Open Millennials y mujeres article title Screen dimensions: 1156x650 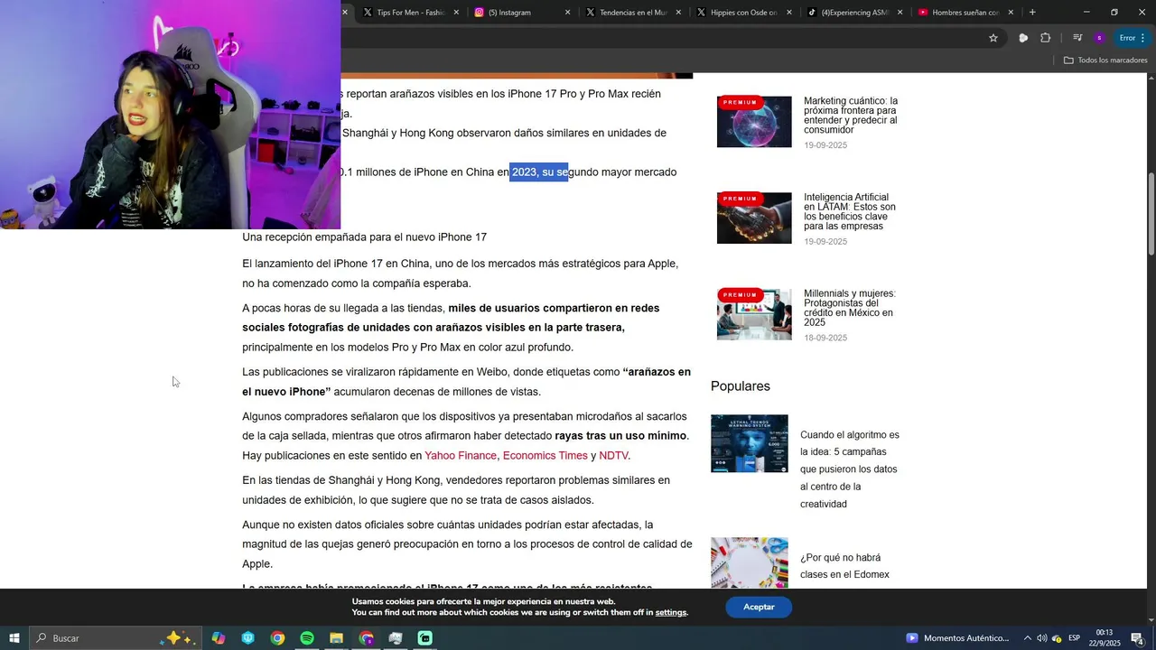[x=850, y=308]
